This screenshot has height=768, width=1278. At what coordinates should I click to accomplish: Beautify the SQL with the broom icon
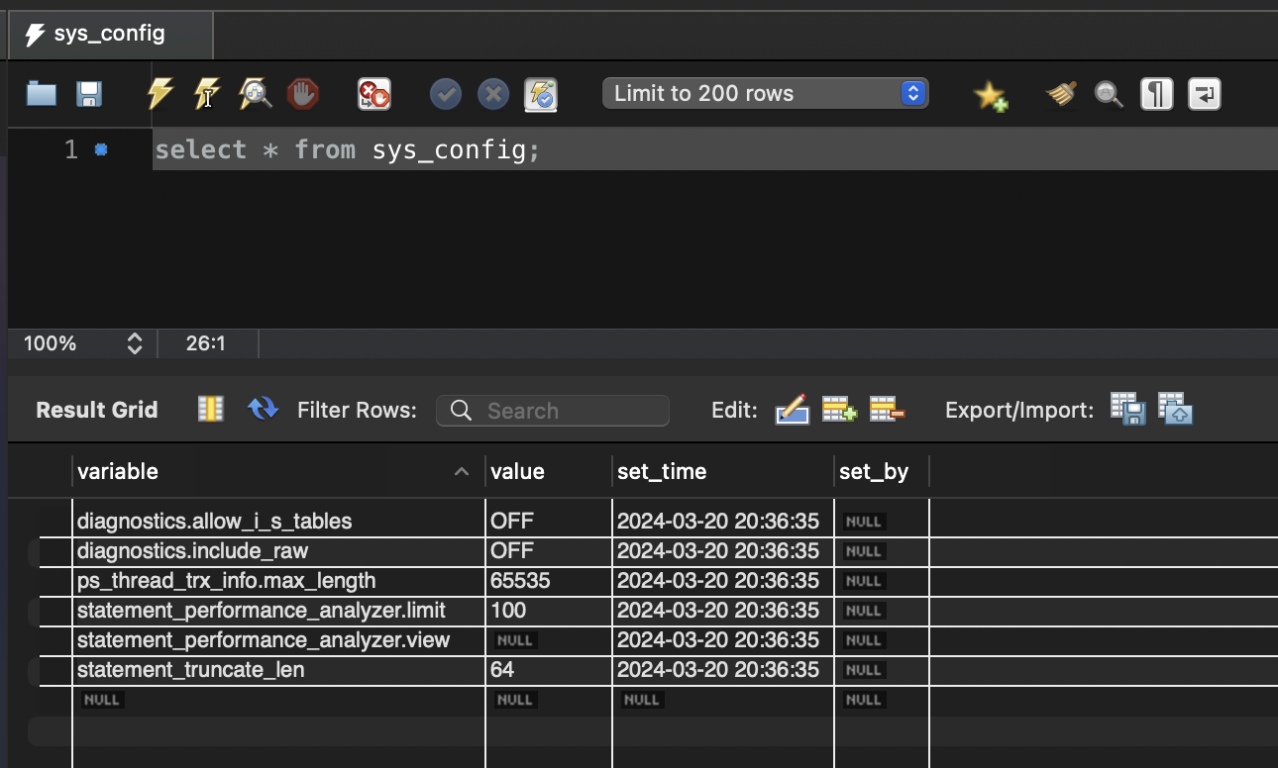(x=1061, y=94)
